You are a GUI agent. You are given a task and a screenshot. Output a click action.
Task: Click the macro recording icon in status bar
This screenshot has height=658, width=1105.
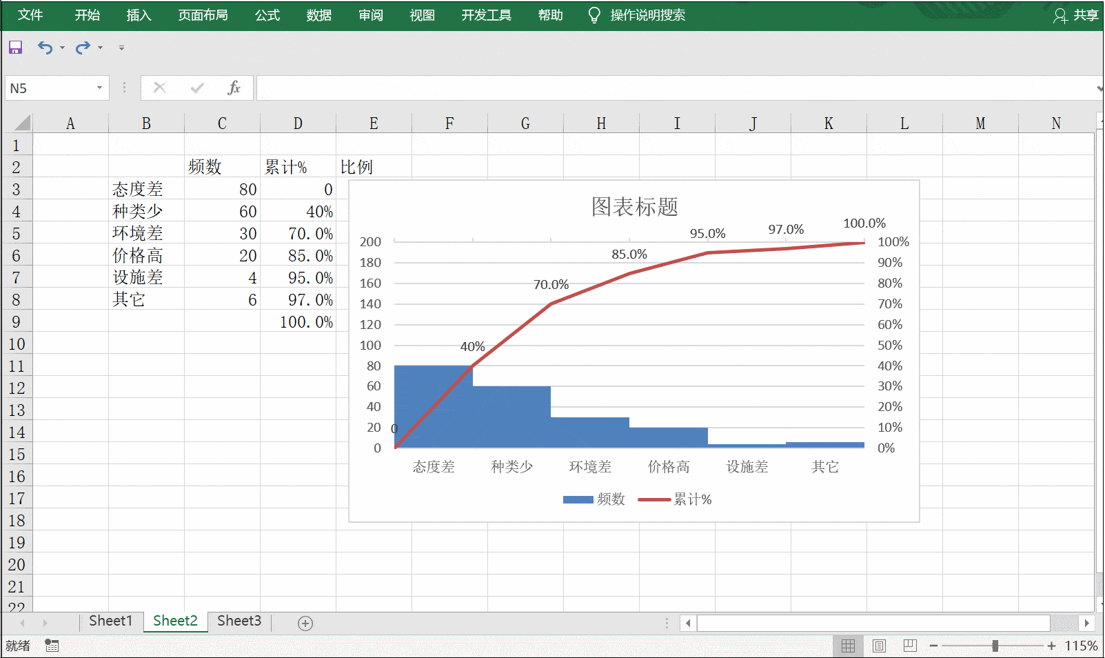tap(52, 646)
